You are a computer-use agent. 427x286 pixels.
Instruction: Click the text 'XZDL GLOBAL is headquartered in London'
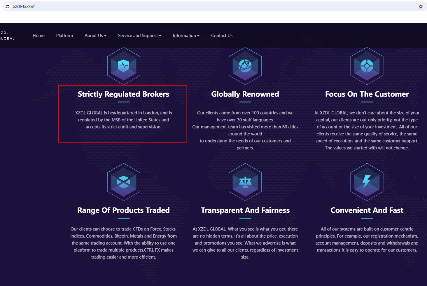point(117,113)
